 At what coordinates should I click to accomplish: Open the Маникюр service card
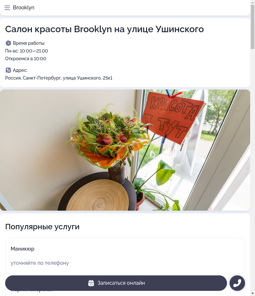tap(125, 256)
